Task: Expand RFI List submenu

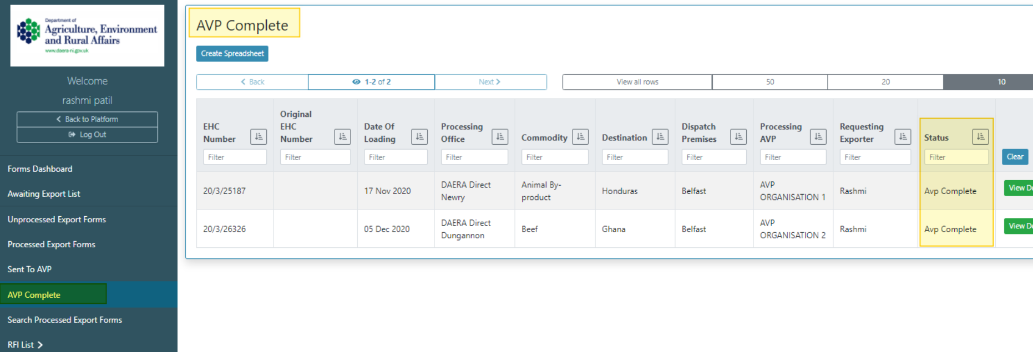Action: [x=25, y=345]
